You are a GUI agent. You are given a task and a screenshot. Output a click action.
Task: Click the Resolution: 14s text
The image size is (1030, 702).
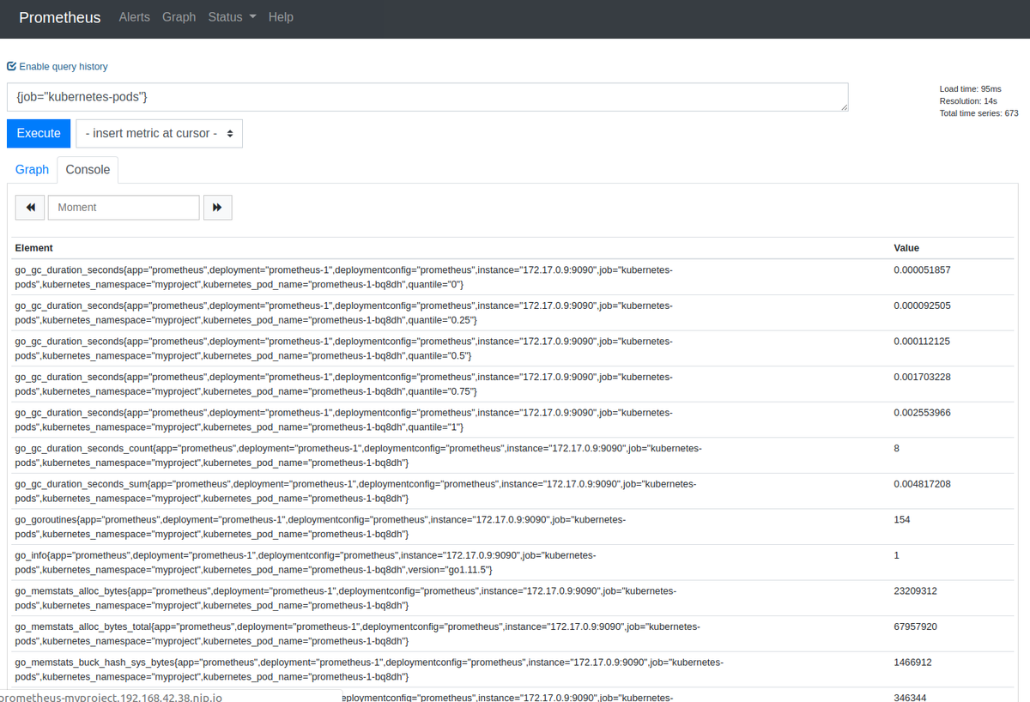[968, 101]
